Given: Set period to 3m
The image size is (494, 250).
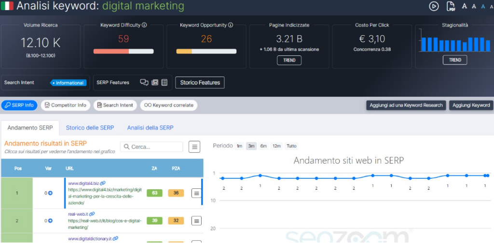Looking at the screenshot, I should click(251, 146).
